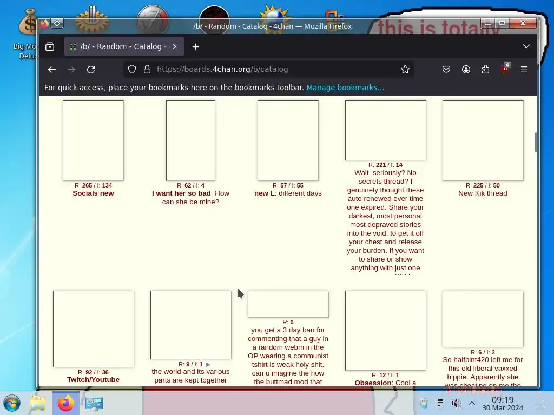Toggle the pin window on all desktops icon
This screenshot has height=415, width=554.
(57, 24)
